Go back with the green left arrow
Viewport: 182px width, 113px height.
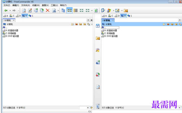point(6,11)
